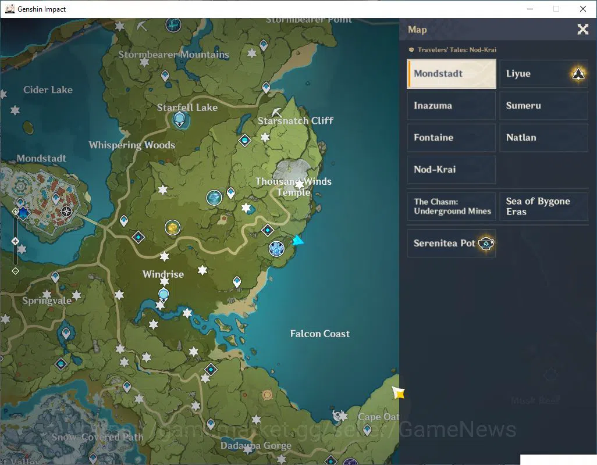Click the pickaxe icon left of the Stormbearer domain
597x465 pixels.
click(x=141, y=26)
